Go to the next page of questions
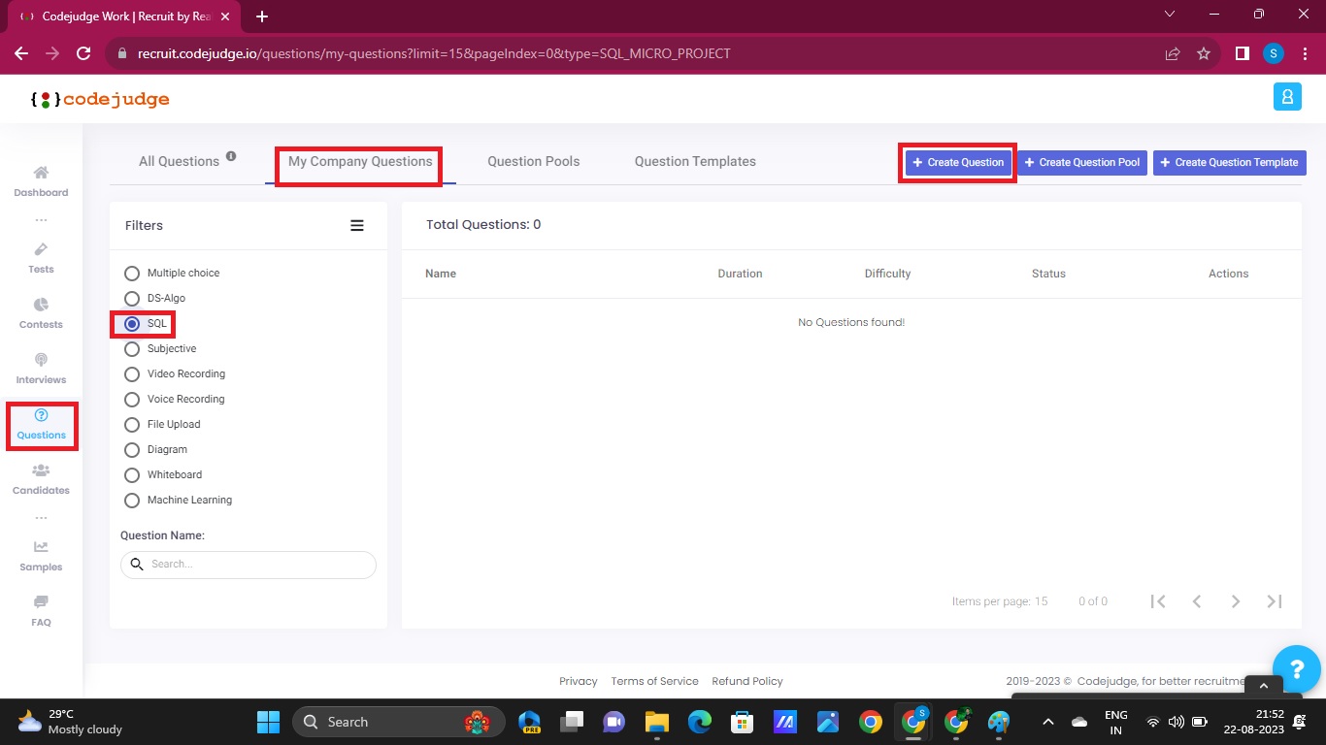The height and width of the screenshot is (745, 1326). pyautogui.click(x=1236, y=601)
